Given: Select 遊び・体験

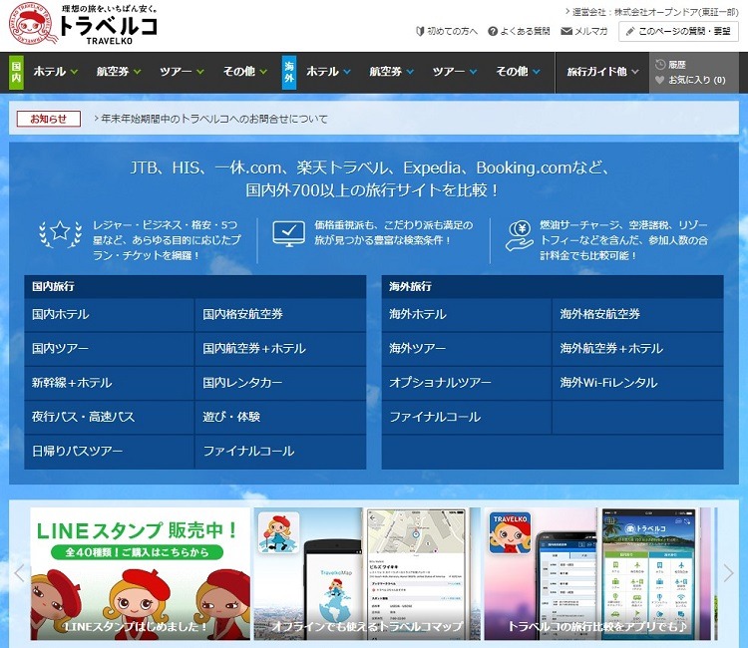Looking at the screenshot, I should 280,417.
